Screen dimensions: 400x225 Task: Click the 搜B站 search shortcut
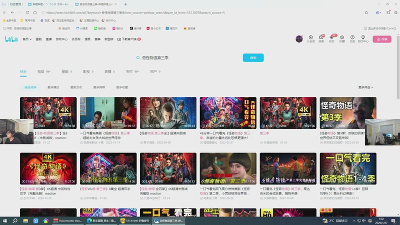(x=117, y=28)
